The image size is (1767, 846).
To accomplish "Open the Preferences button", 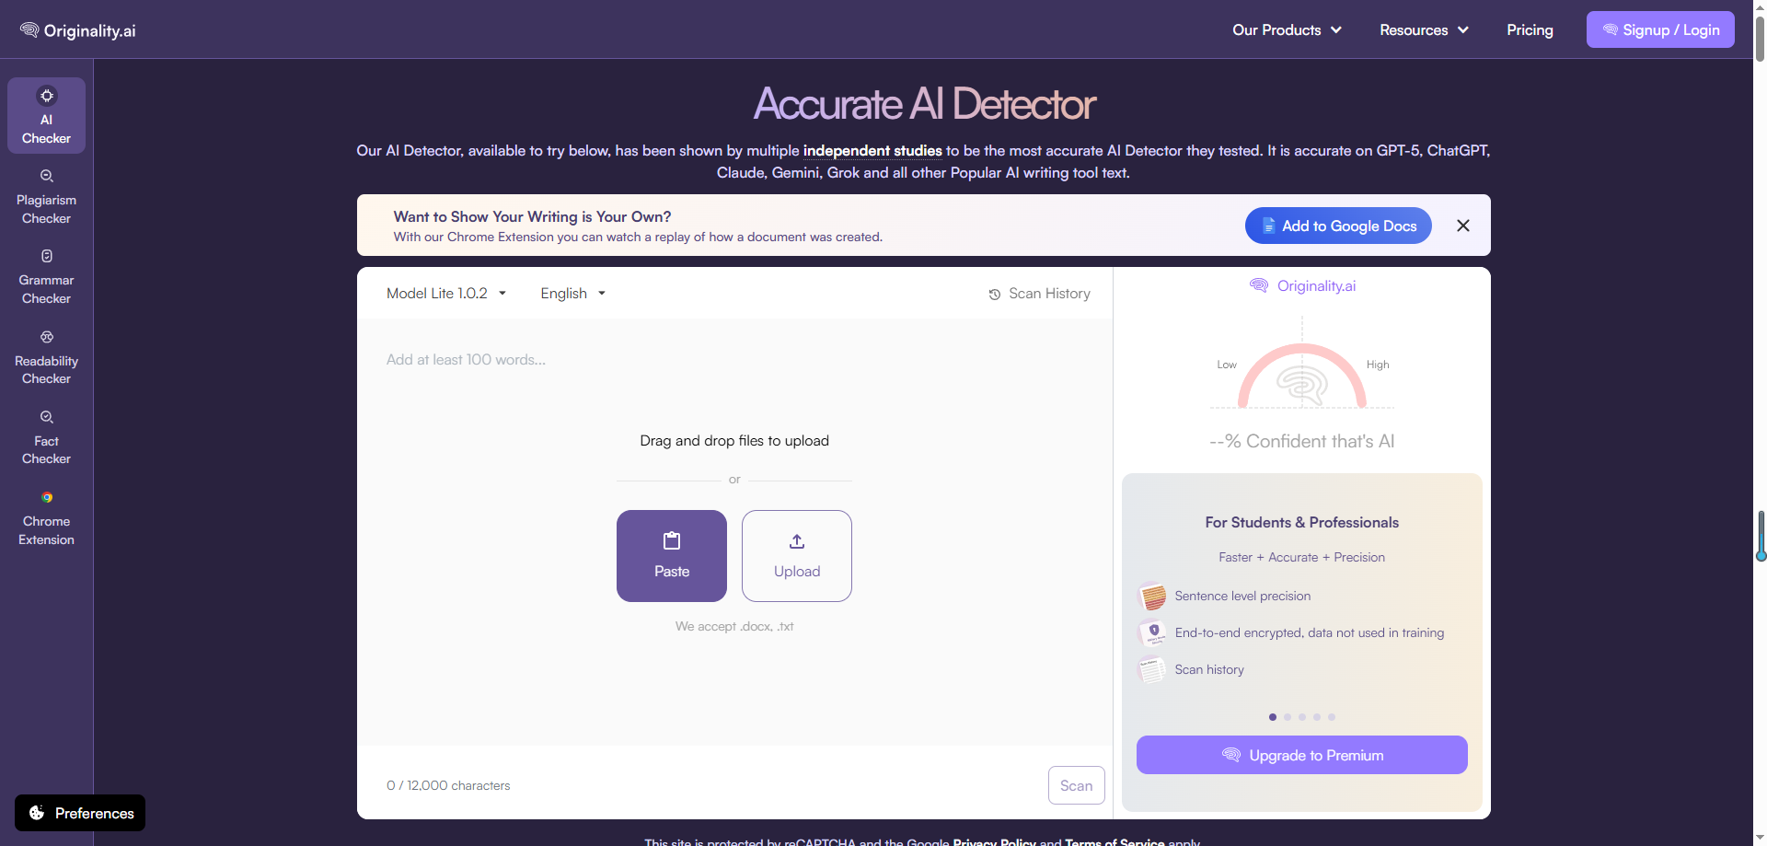I will (x=80, y=813).
